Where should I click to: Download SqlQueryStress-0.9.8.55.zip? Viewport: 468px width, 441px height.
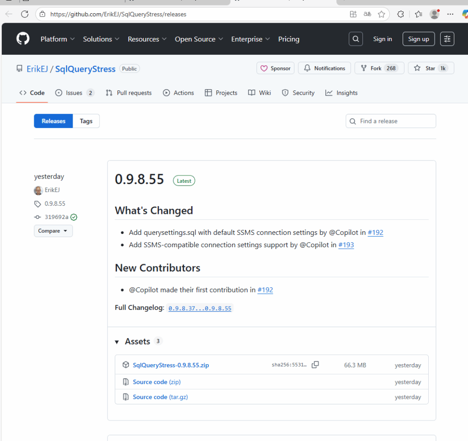pyautogui.click(x=171, y=365)
